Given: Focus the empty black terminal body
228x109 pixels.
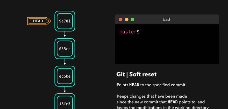Looking at the screenshot, I should [167, 49].
